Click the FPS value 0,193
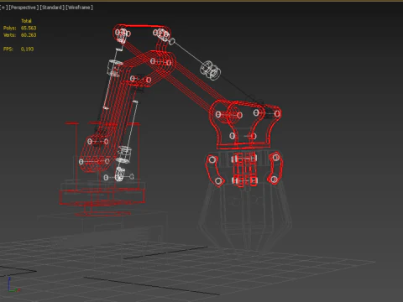Viewport: 403px width, 302px height. pyautogui.click(x=27, y=49)
